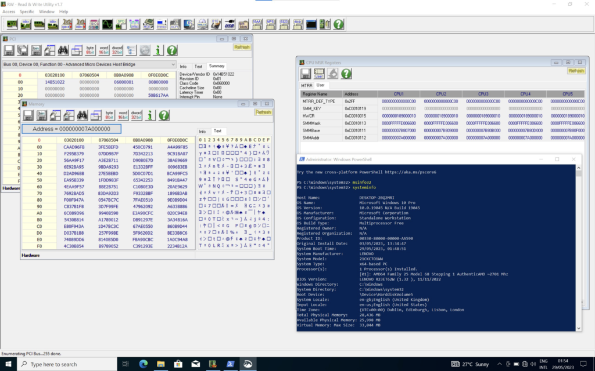Open the CPU MSR tool icon
The width and height of the screenshot is (595, 371).
[x=148, y=24]
